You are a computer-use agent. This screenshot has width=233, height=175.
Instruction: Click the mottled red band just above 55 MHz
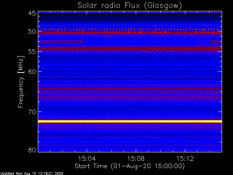point(130,48)
